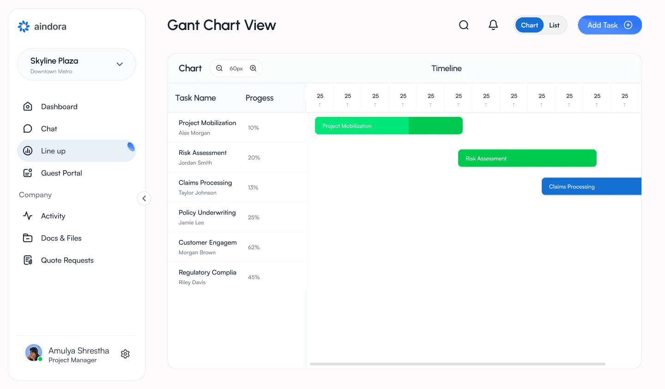Zoom in the chart scale
Viewport: 665px width, 389px height.
tap(253, 68)
